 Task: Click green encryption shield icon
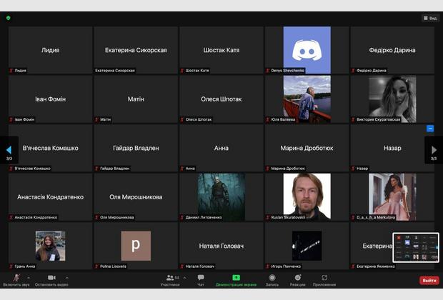point(8,18)
